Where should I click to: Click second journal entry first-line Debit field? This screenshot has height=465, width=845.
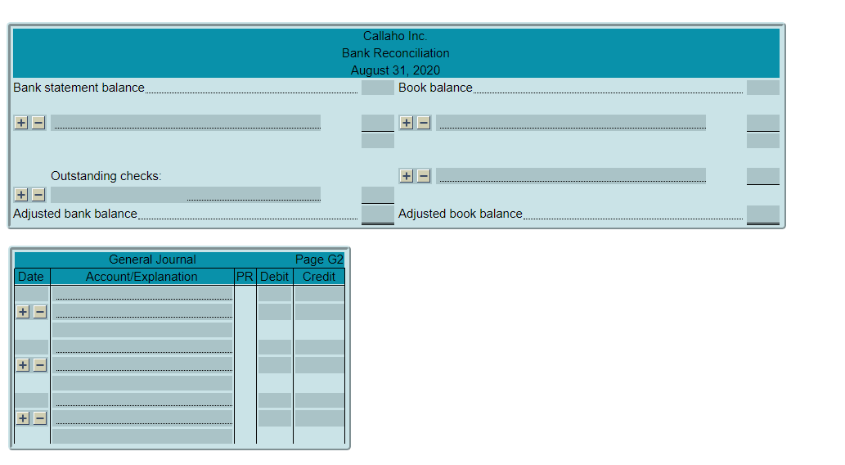[275, 347]
